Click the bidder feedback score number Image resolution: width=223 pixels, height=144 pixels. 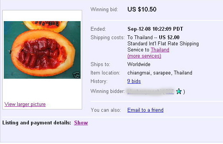click(170, 91)
